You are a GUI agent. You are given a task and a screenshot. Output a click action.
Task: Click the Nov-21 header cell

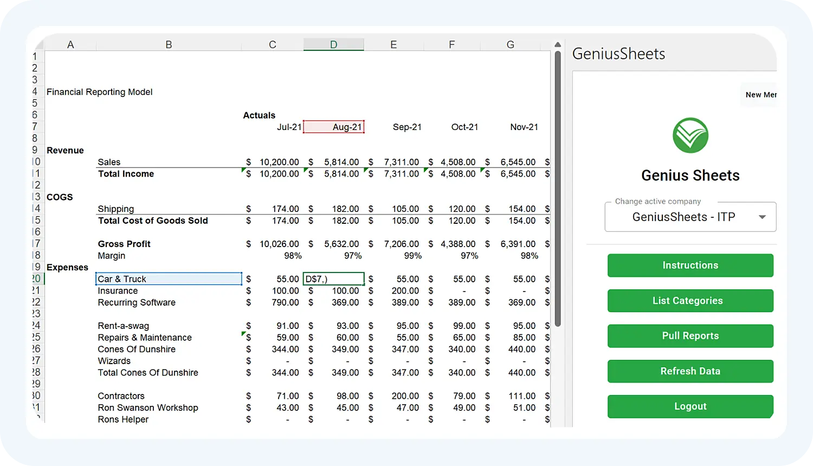point(524,127)
